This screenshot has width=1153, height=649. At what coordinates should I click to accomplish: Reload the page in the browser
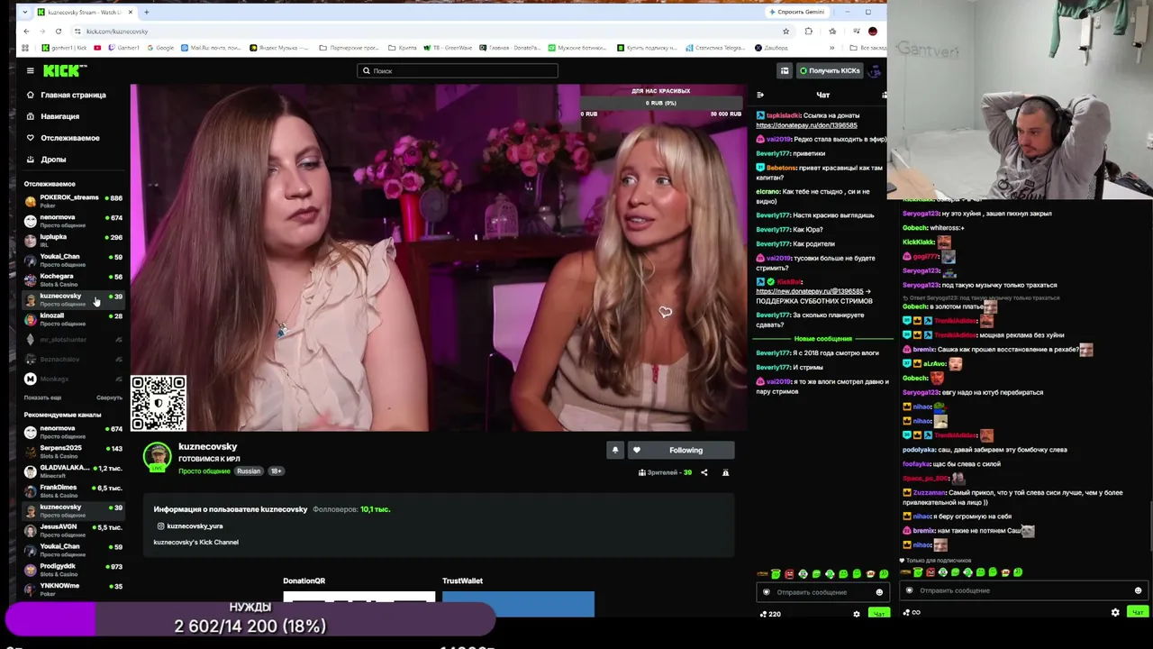[x=59, y=31]
